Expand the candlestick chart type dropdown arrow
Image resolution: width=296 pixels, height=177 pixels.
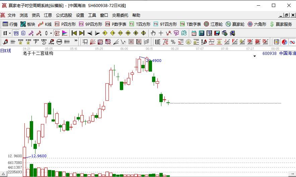51,33
